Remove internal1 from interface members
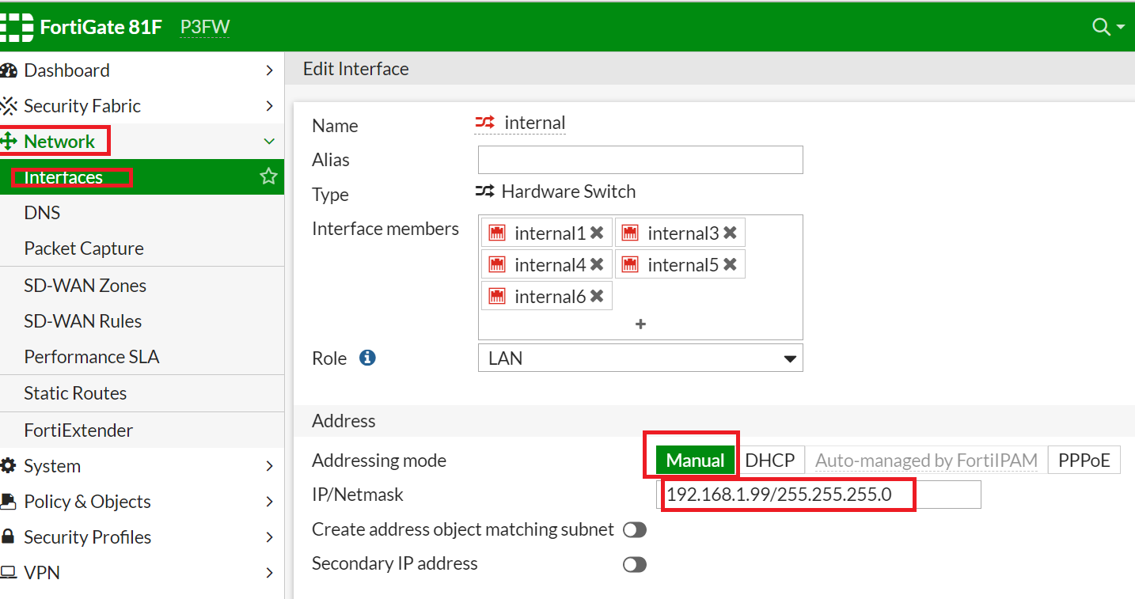Viewport: 1135px width, 599px height. tap(597, 233)
